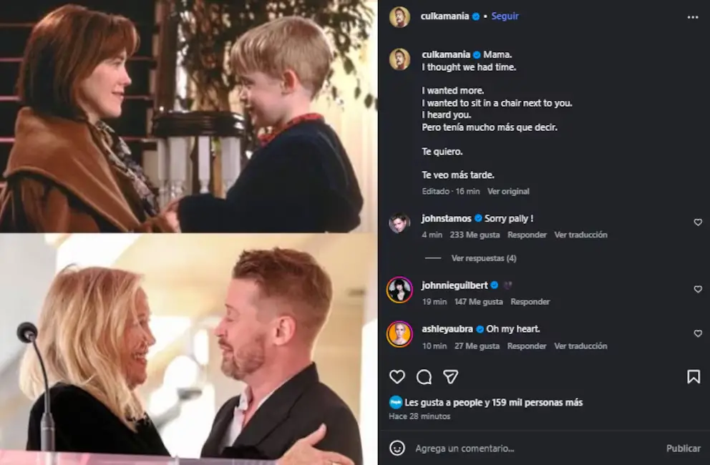Open comments via the speech bubble icon

click(x=424, y=377)
